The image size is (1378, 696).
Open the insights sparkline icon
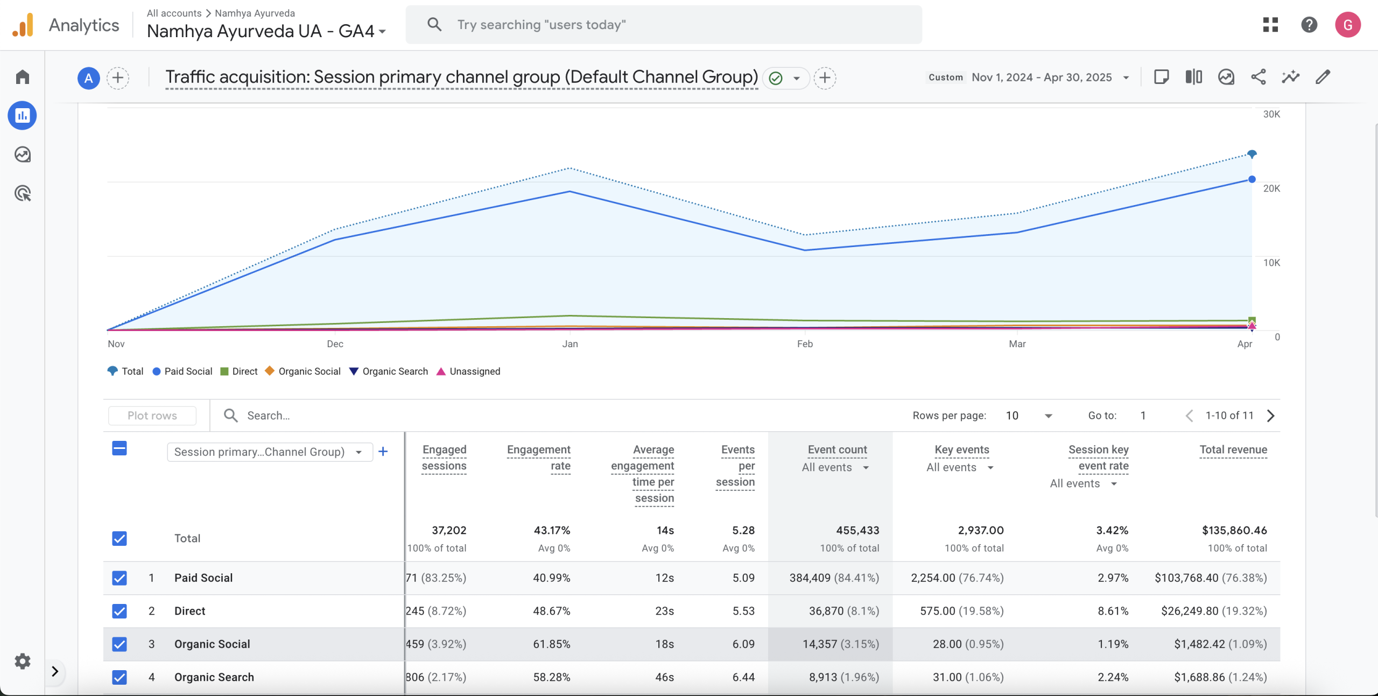(x=1290, y=77)
